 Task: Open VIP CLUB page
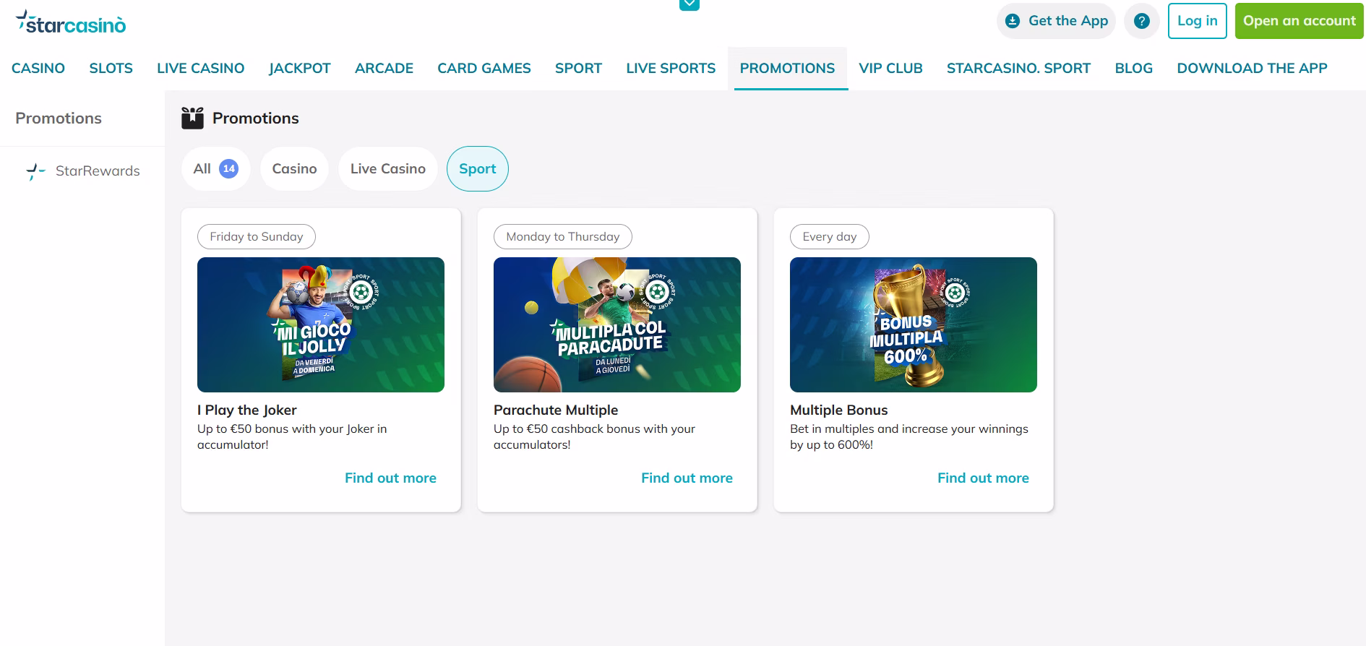pyautogui.click(x=890, y=68)
